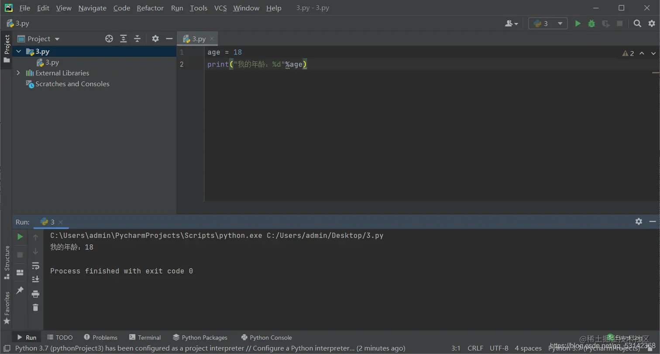The width and height of the screenshot is (660, 354).
Task: Open the Navigate menu
Action: pyautogui.click(x=93, y=8)
